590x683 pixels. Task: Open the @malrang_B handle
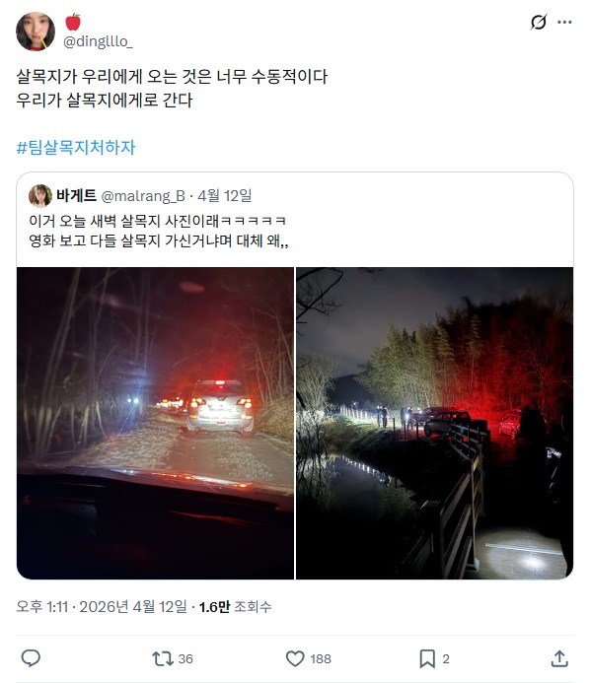point(143,196)
